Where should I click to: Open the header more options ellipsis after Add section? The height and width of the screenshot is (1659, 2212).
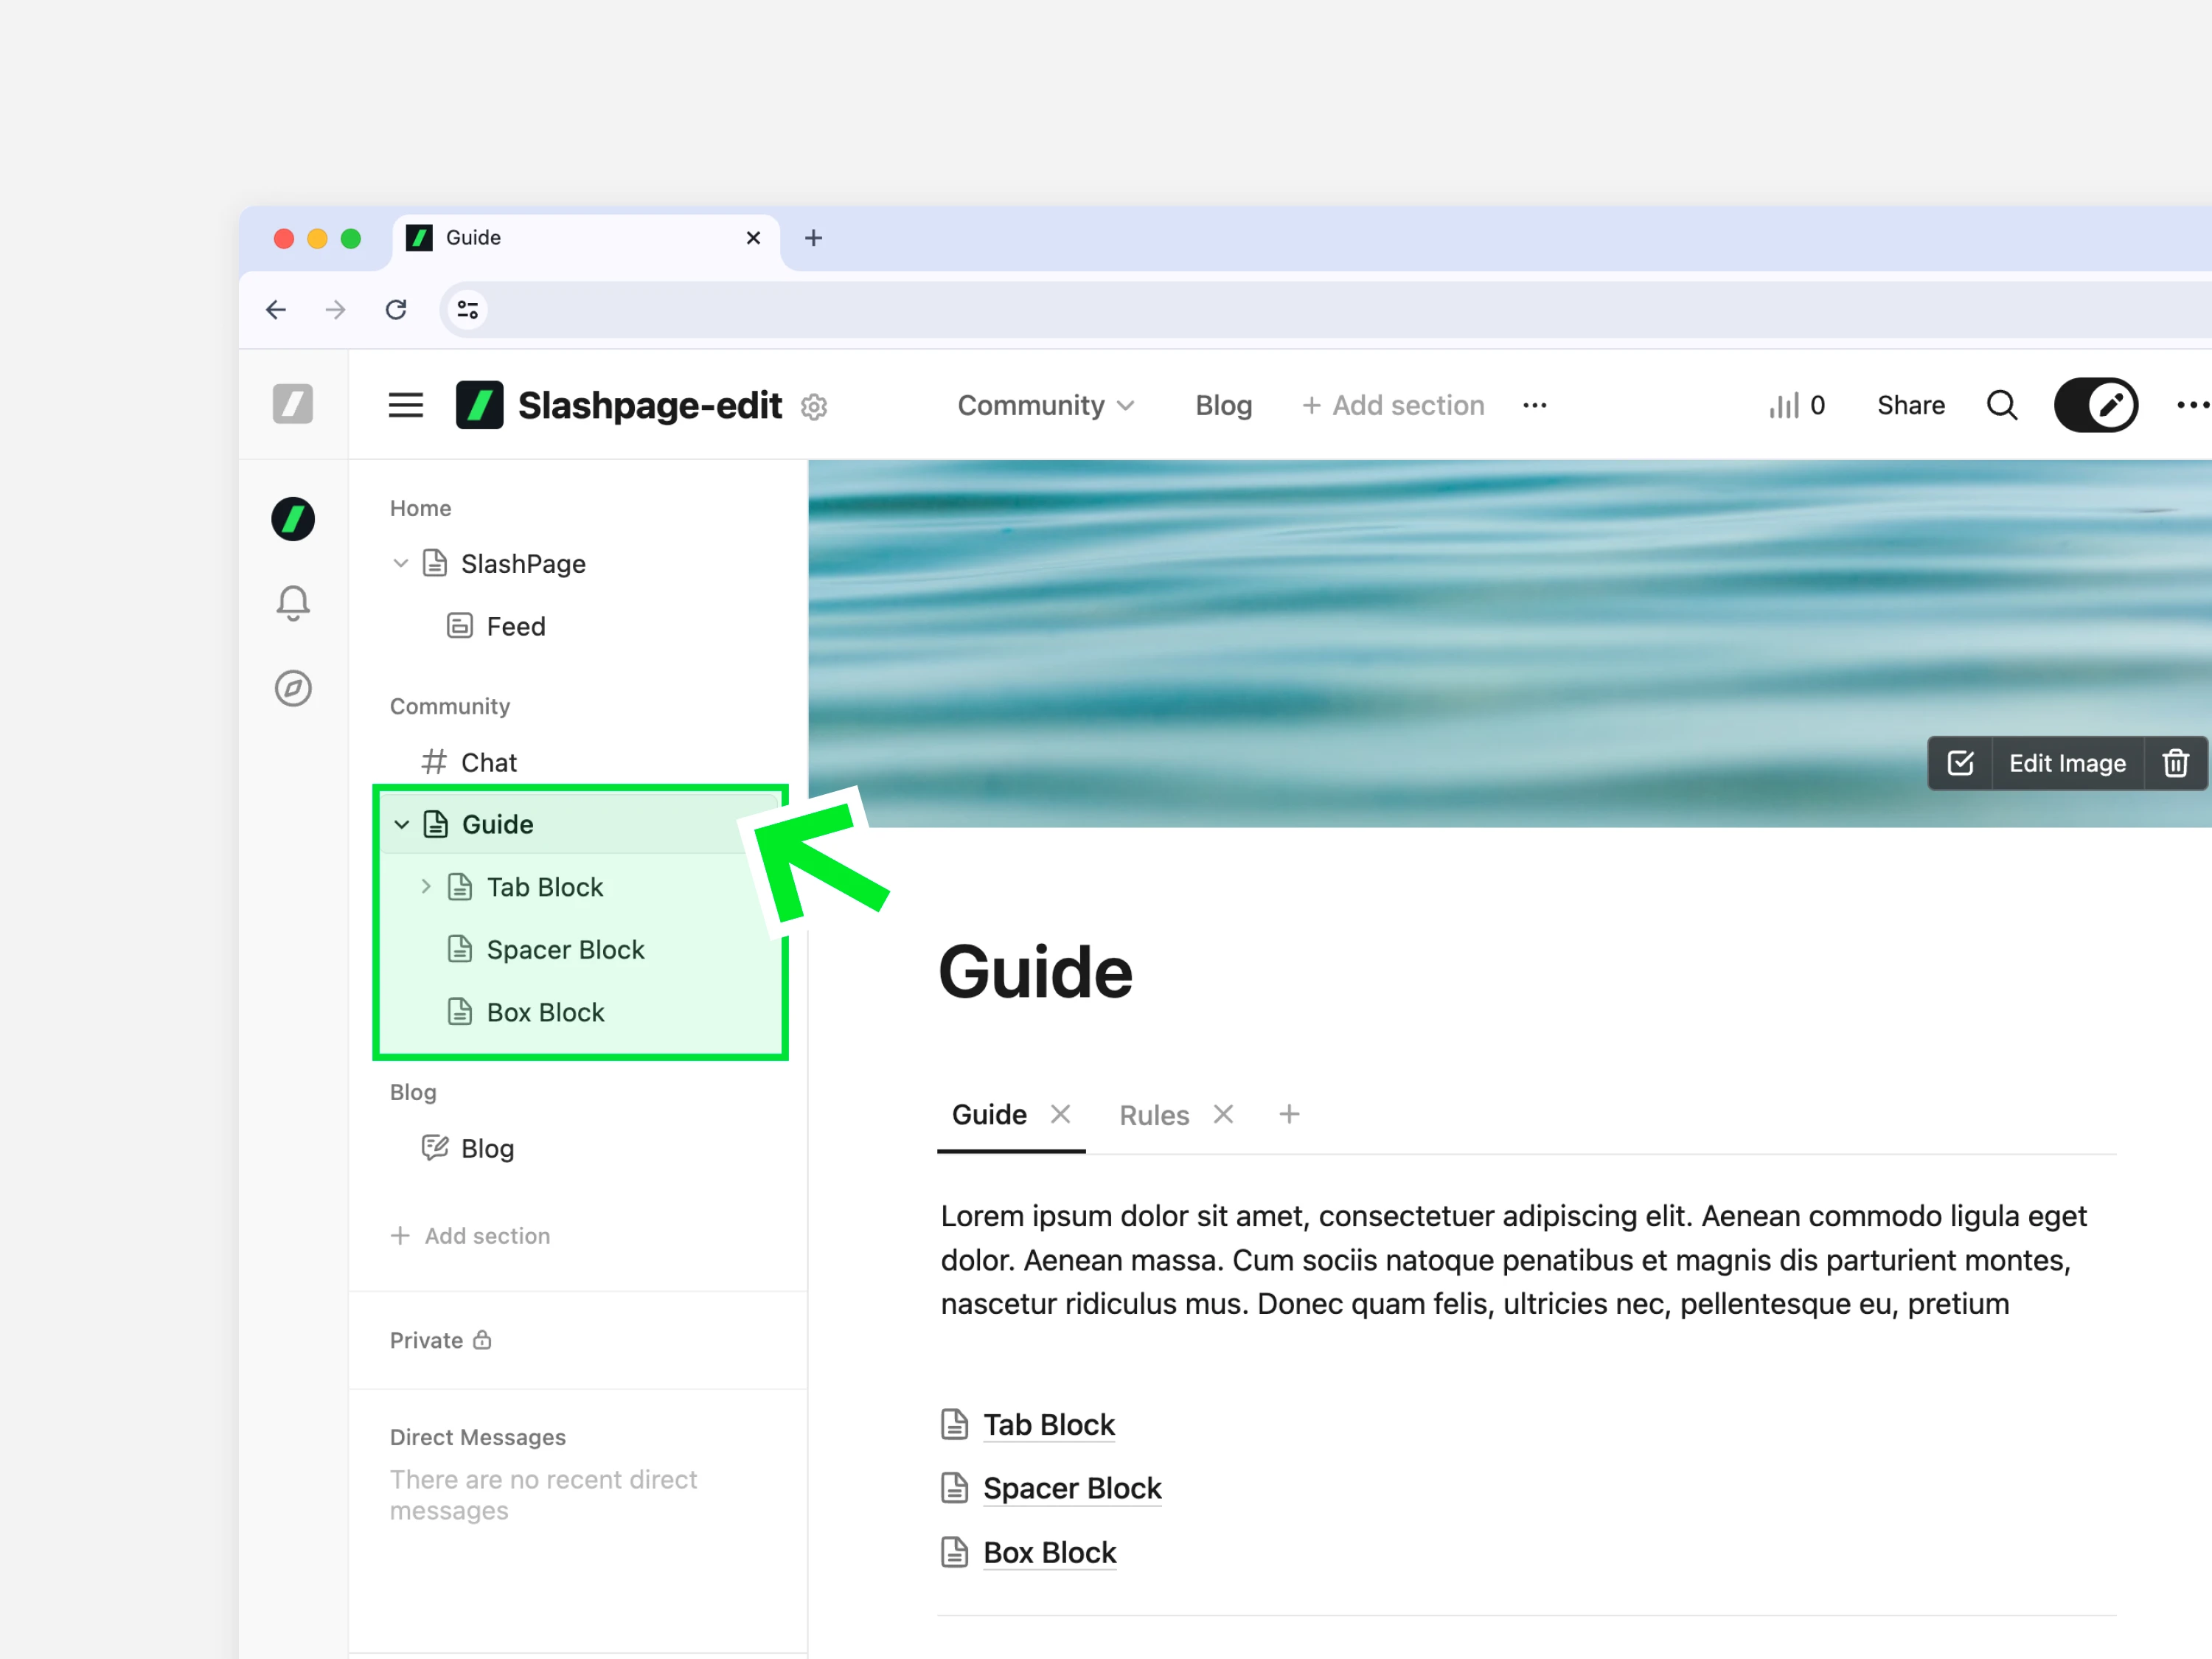[x=1535, y=405]
